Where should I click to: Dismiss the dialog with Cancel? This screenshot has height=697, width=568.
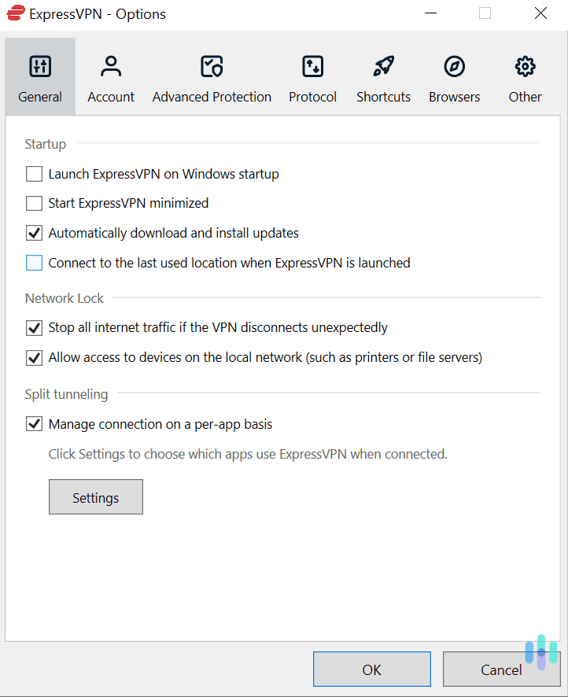[x=501, y=669]
